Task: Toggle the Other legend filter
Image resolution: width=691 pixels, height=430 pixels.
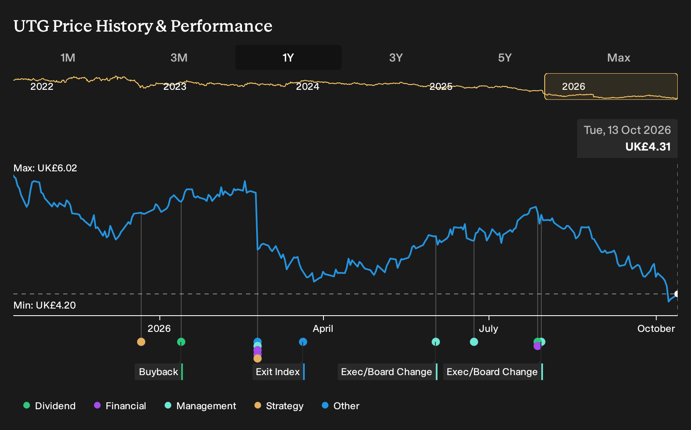Action: 341,406
